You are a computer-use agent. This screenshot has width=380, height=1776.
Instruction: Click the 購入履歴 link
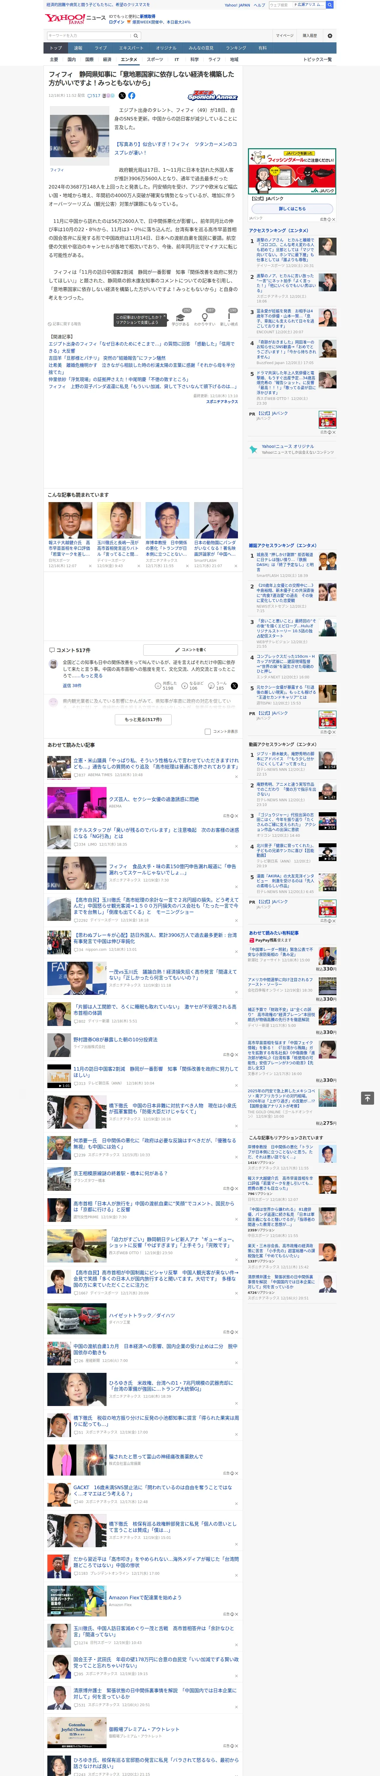(x=310, y=35)
